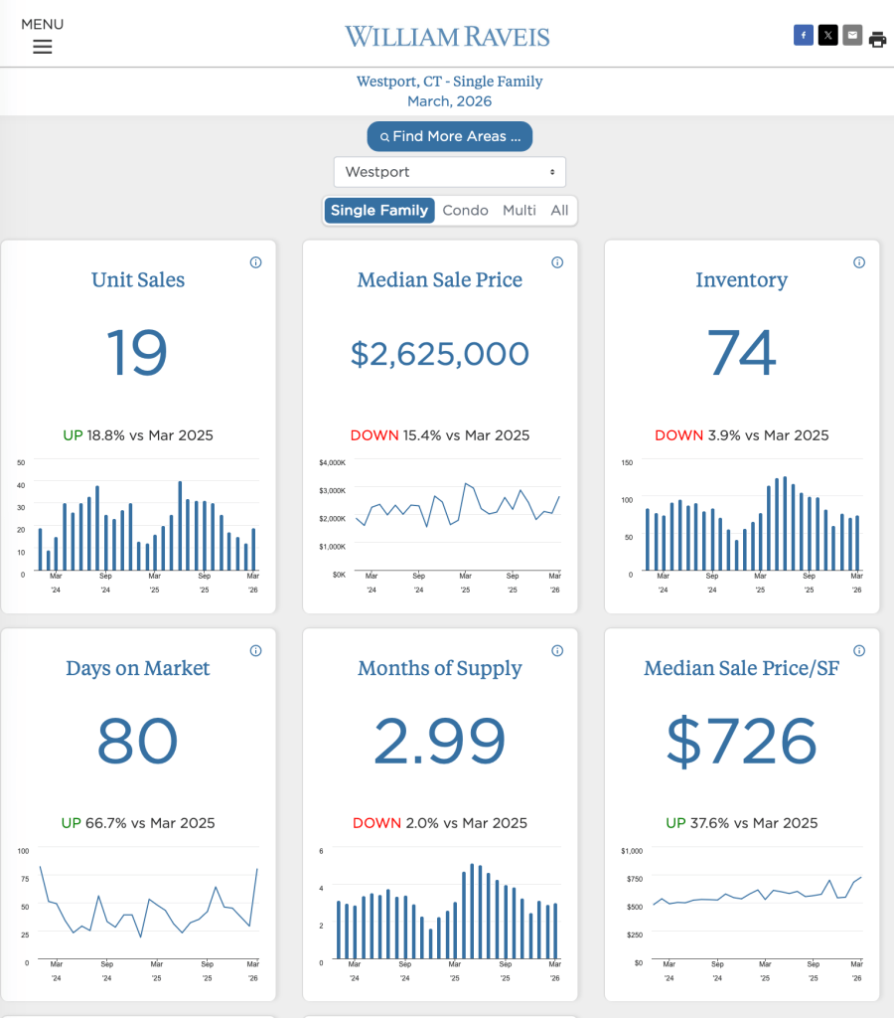Open the hamburger MENU icon
The height and width of the screenshot is (1018, 894).
pyautogui.click(x=42, y=46)
